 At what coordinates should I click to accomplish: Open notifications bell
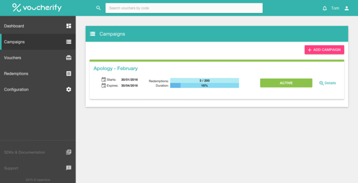click(x=325, y=8)
